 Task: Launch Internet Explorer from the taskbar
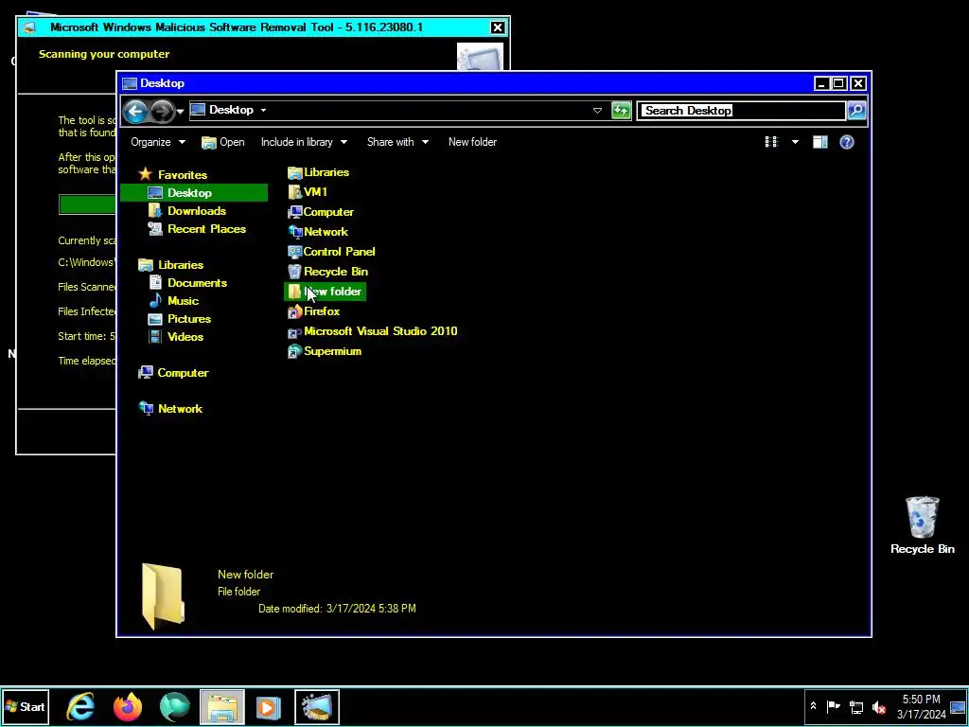point(80,707)
